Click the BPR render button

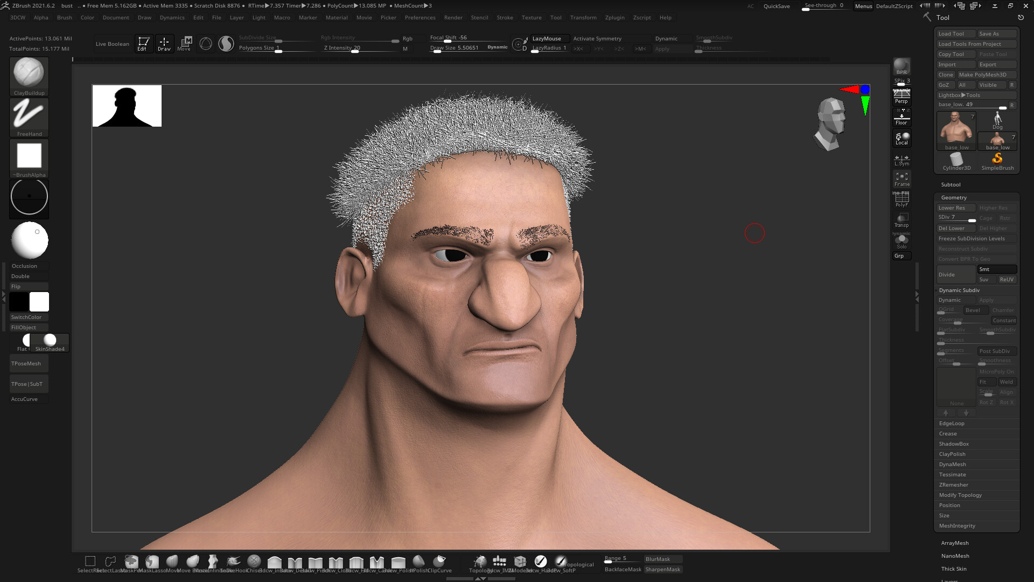point(902,66)
